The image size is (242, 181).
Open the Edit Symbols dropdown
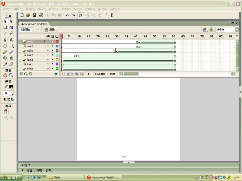pos(211,30)
